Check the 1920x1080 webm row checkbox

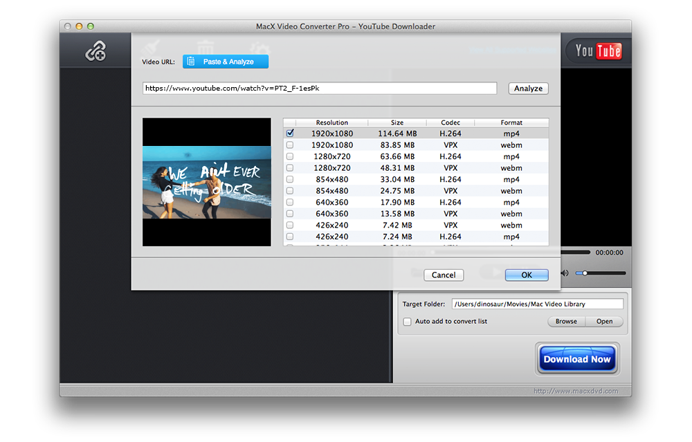(290, 145)
